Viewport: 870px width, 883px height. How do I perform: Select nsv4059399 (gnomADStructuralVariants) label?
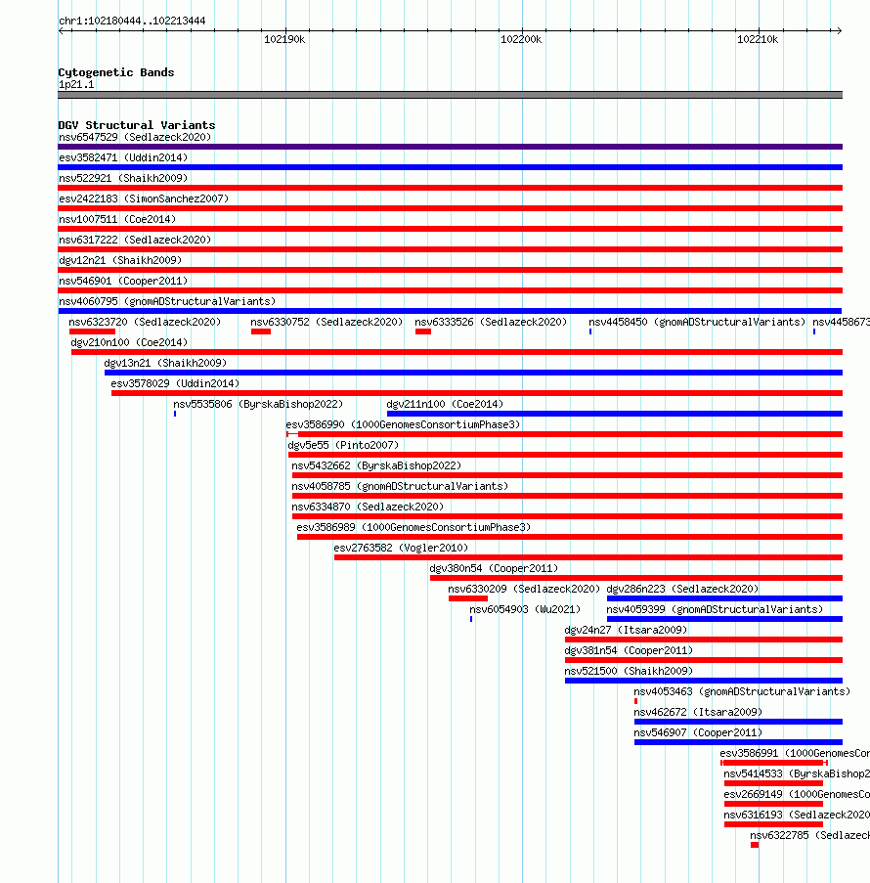click(715, 610)
